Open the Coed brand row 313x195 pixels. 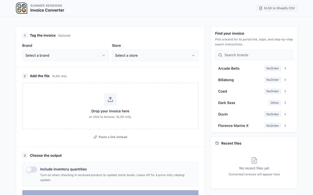point(252,91)
